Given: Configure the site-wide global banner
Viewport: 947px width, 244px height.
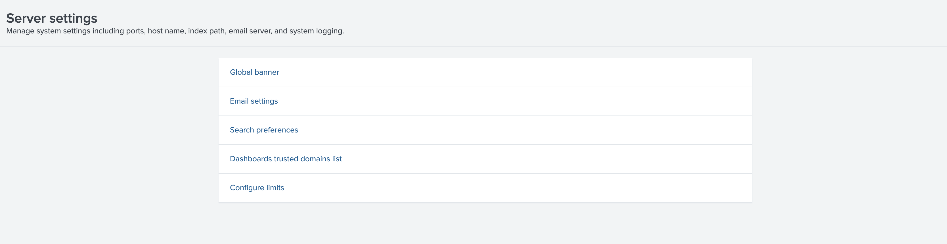Looking at the screenshot, I should (x=254, y=72).
